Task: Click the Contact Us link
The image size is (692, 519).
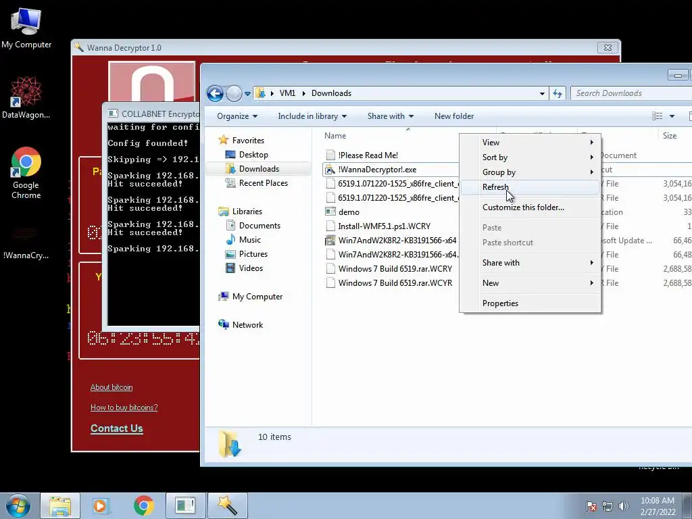Action: point(116,428)
